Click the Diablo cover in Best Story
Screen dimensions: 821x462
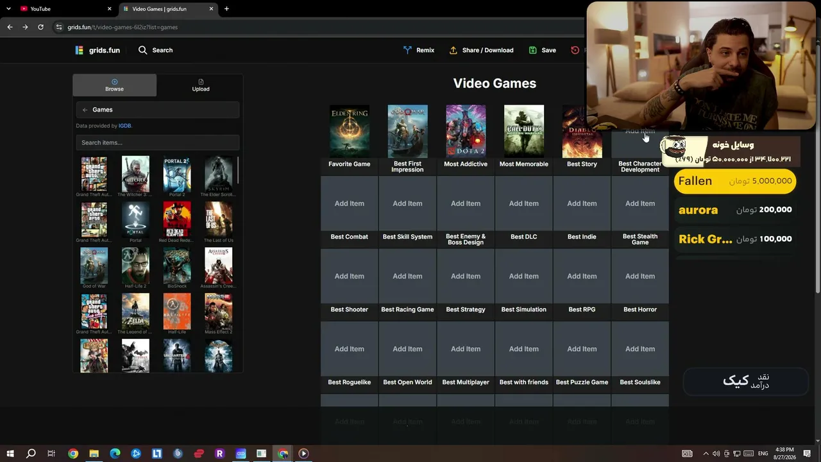coord(582,132)
